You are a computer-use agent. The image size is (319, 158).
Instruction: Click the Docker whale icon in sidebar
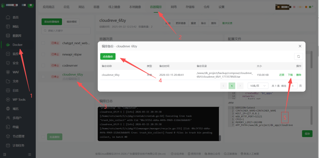pyautogui.click(x=8, y=45)
